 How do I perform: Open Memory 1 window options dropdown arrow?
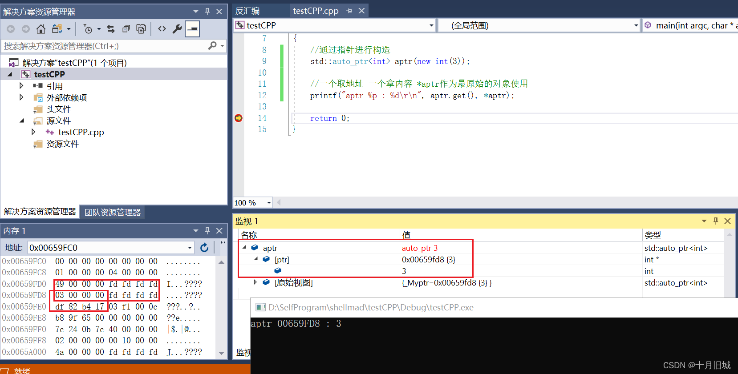[x=196, y=231]
